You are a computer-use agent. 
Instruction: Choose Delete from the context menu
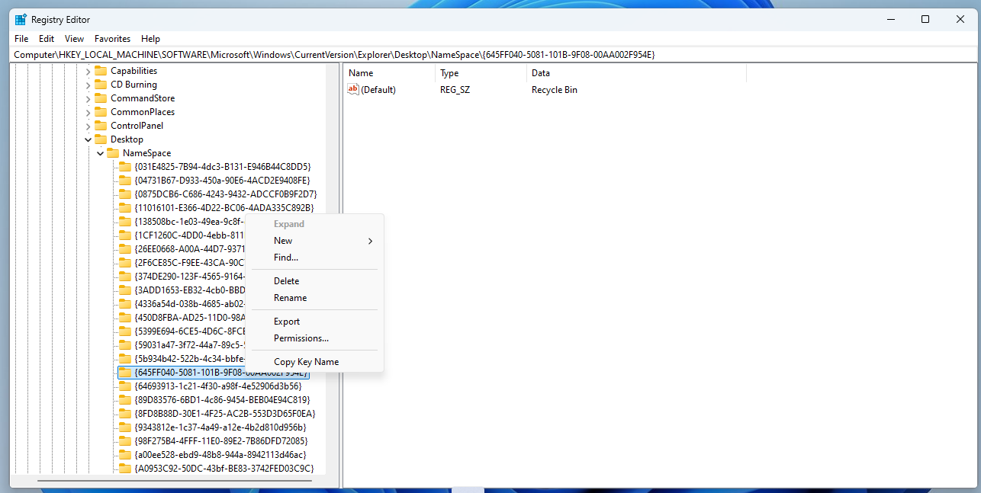click(x=314, y=281)
